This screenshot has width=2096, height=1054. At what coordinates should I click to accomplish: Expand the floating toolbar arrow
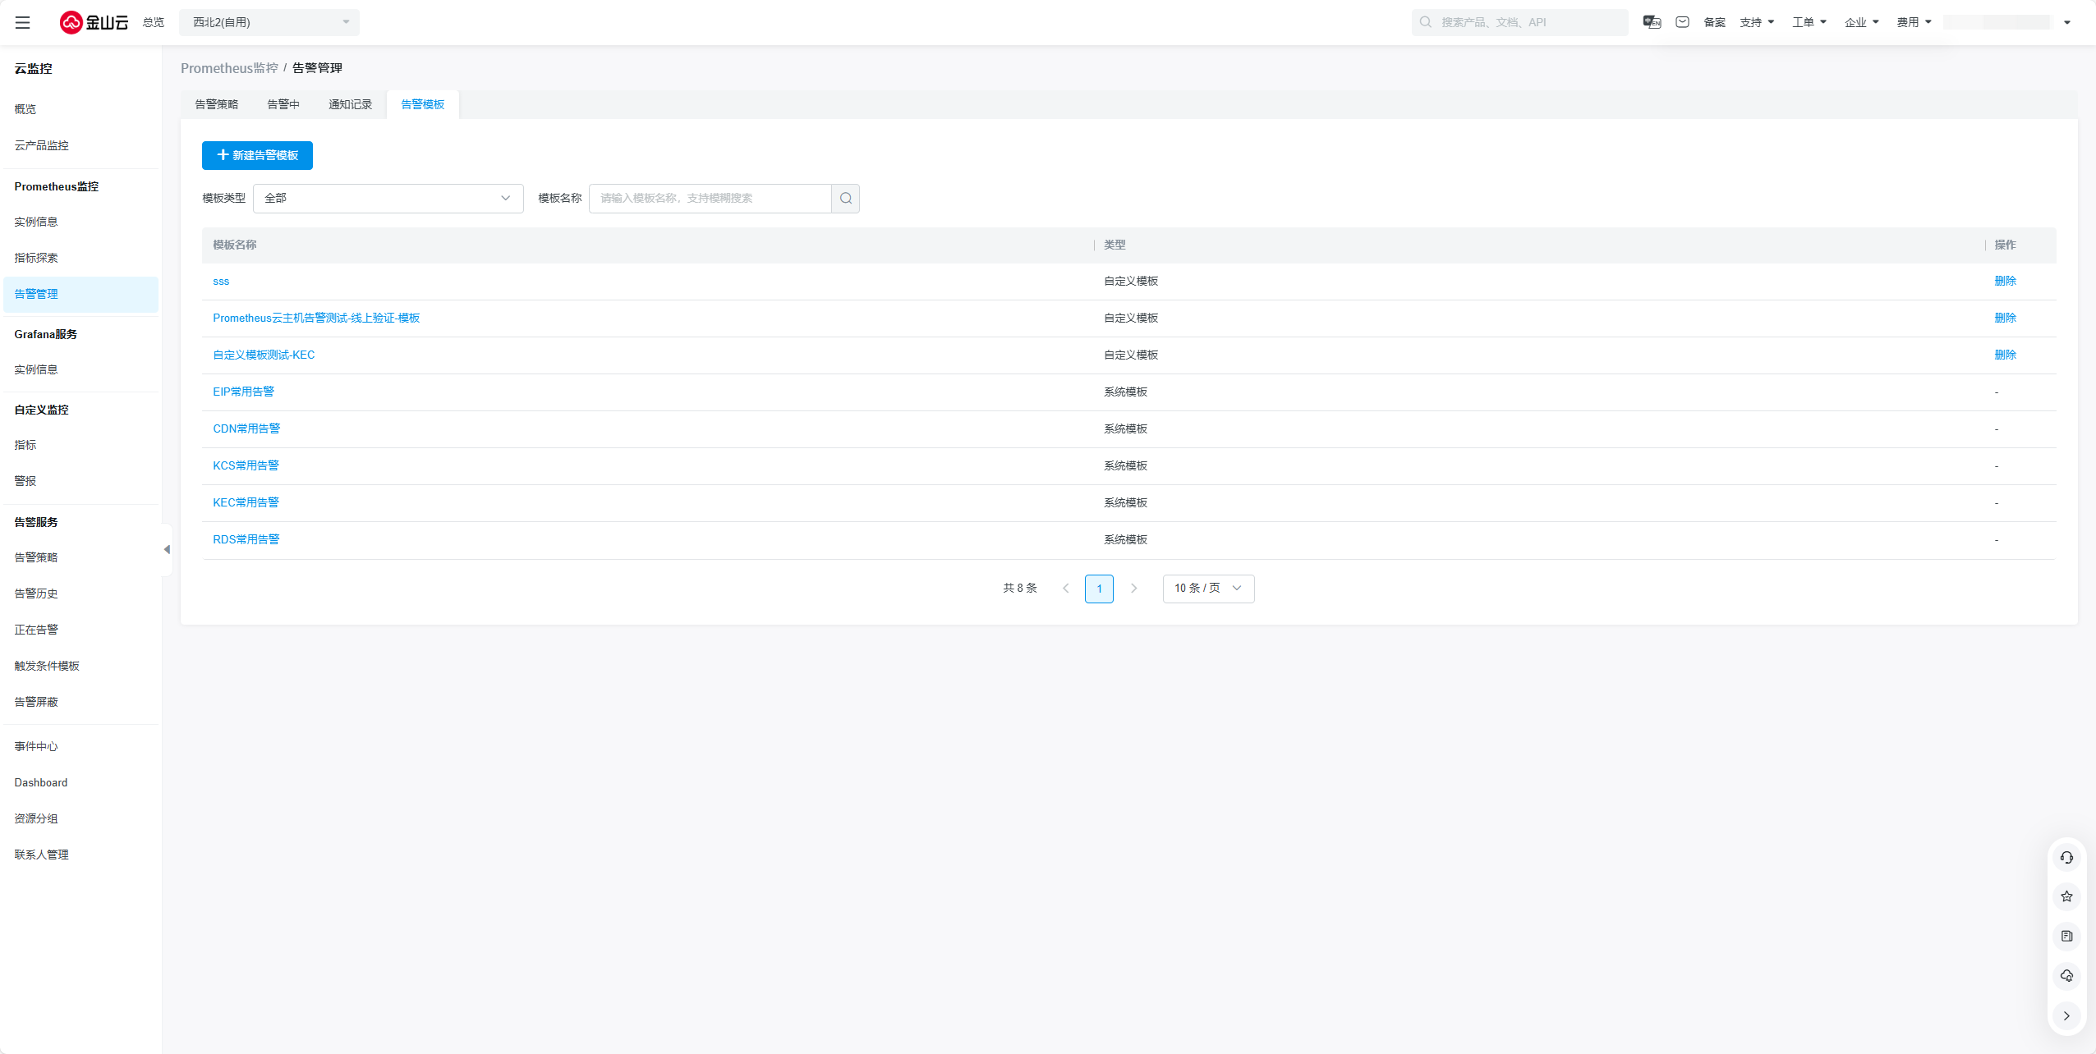[2066, 1015]
